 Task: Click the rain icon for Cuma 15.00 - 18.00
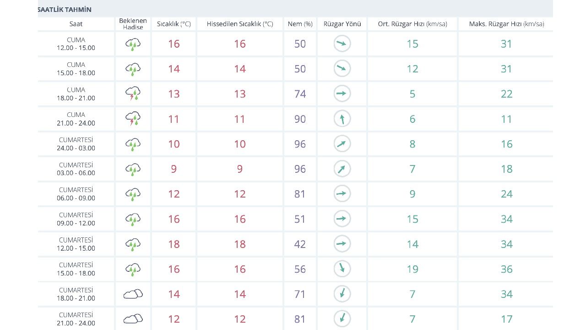point(133,69)
